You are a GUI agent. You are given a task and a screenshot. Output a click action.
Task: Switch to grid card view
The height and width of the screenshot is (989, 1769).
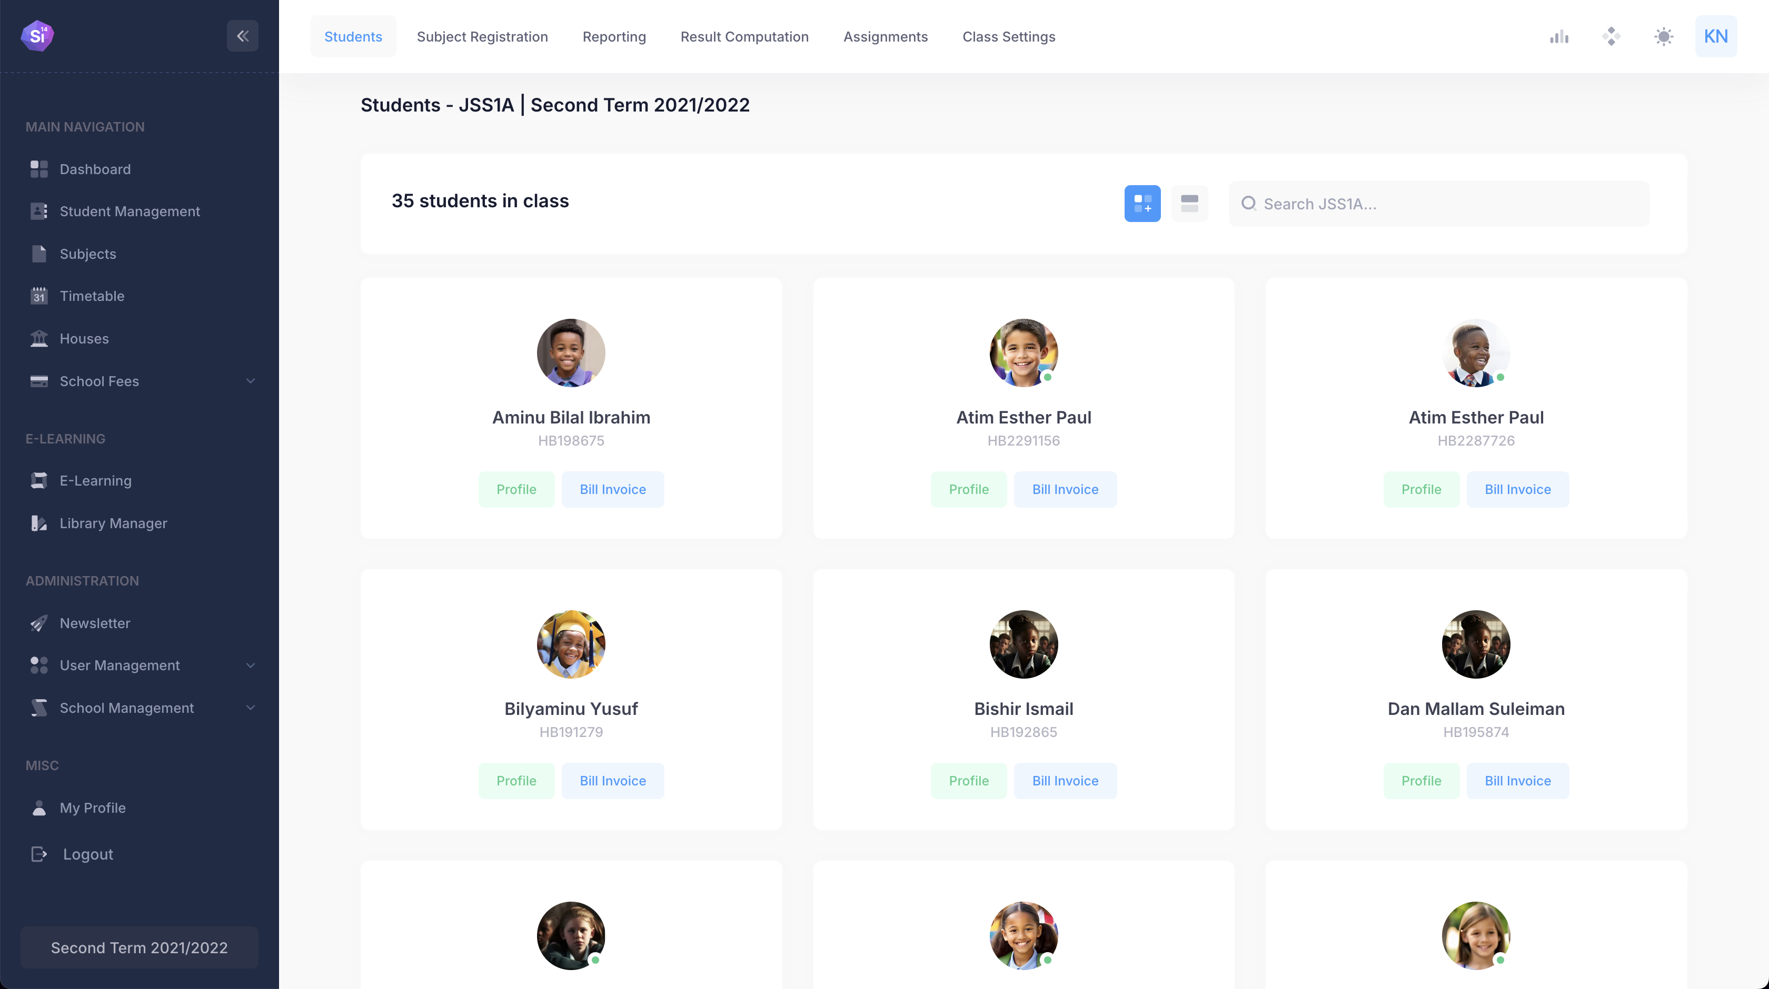pyautogui.click(x=1142, y=203)
